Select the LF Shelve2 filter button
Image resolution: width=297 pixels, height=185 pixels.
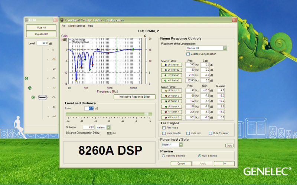coord(172,70)
